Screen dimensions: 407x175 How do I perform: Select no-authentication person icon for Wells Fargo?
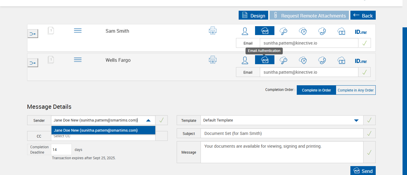click(245, 60)
